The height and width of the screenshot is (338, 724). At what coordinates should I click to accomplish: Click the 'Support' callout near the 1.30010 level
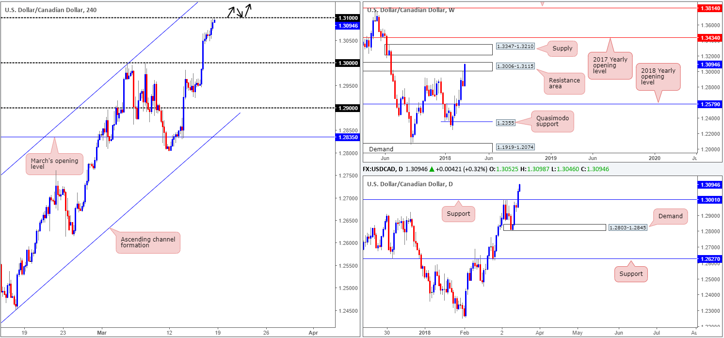tap(458, 214)
